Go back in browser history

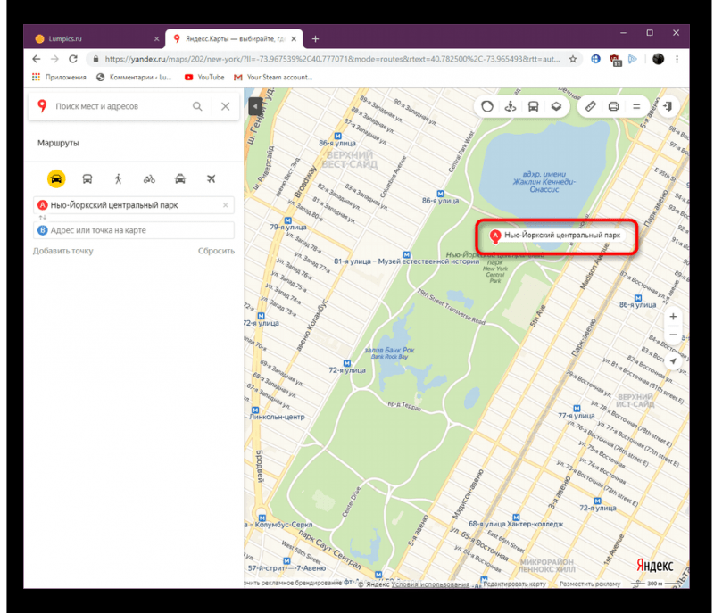click(x=37, y=59)
